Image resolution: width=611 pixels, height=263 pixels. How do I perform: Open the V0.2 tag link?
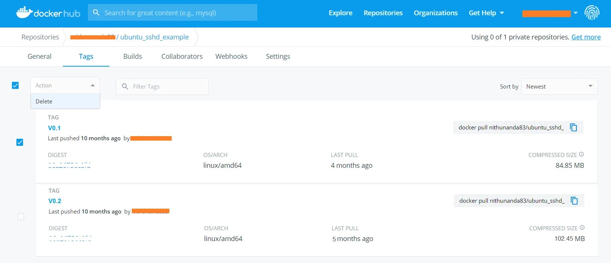coord(55,201)
